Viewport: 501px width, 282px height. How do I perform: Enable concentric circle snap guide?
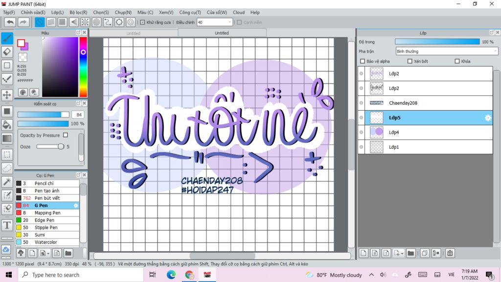tap(96, 22)
